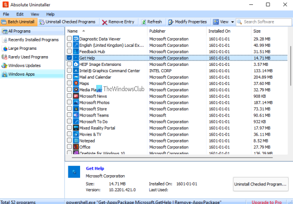Viewport: 293px width, 204px height.
Task: Click the Office app icon
Action: (76, 147)
